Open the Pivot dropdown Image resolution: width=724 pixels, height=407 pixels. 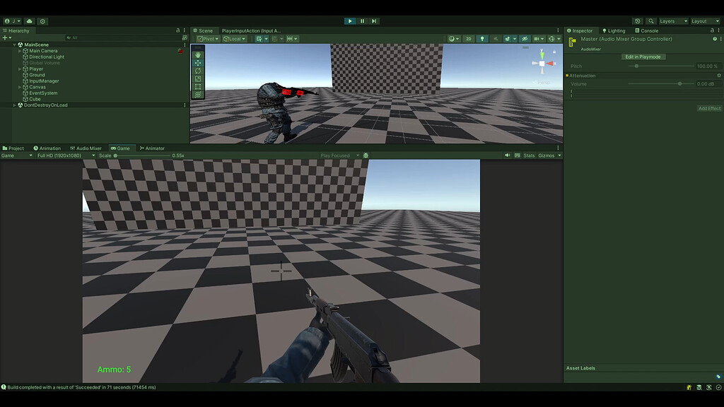click(208, 39)
